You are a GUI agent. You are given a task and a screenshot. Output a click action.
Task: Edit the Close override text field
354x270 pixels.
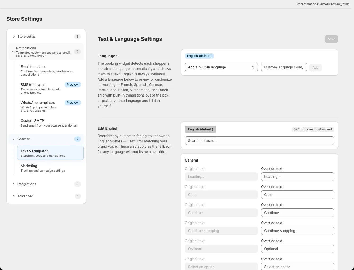pyautogui.click(x=298, y=195)
